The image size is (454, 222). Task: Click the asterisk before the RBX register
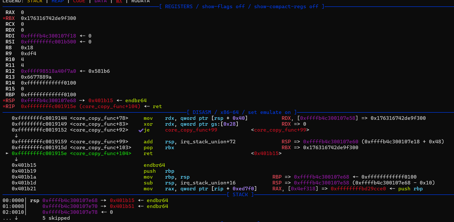pos(4,19)
